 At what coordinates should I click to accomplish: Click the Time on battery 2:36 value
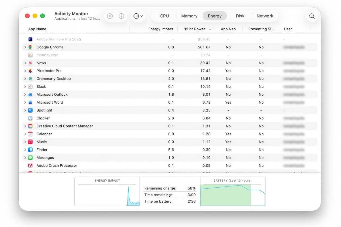click(x=192, y=201)
